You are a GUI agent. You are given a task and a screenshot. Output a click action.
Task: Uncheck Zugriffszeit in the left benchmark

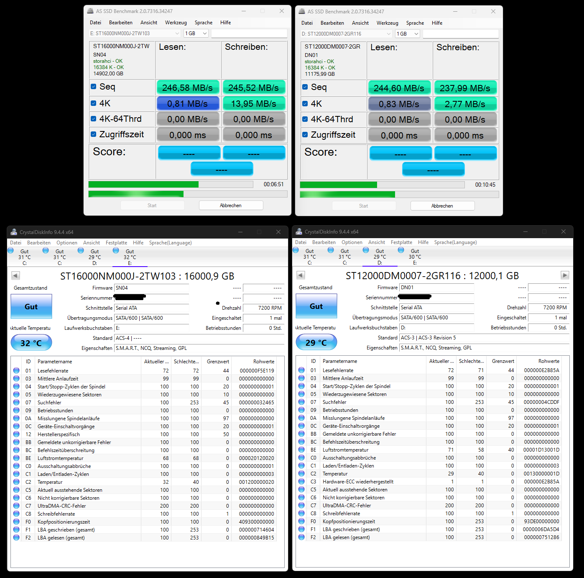[x=93, y=134]
